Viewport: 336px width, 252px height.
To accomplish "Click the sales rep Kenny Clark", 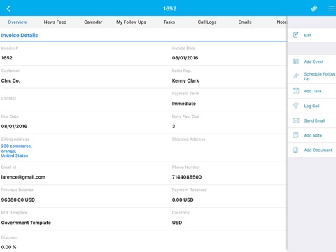I will coord(185,80).
